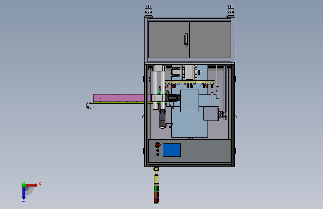Select the small red push button below the knob
This screenshot has height=209, width=323.
158,150
